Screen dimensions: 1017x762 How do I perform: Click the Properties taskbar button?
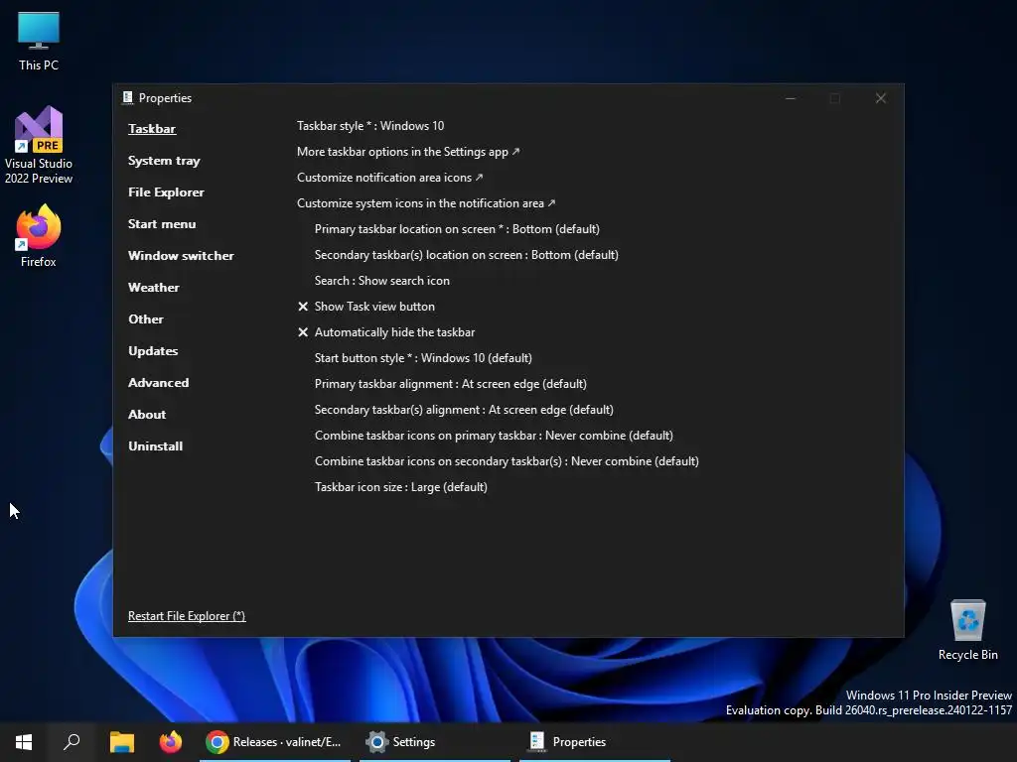tap(595, 742)
